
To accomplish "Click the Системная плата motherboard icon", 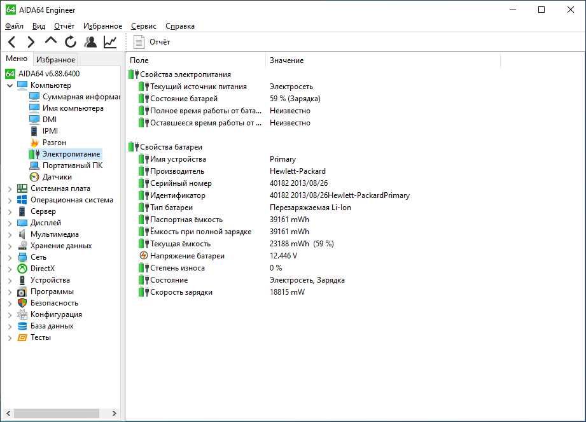I will point(22,188).
